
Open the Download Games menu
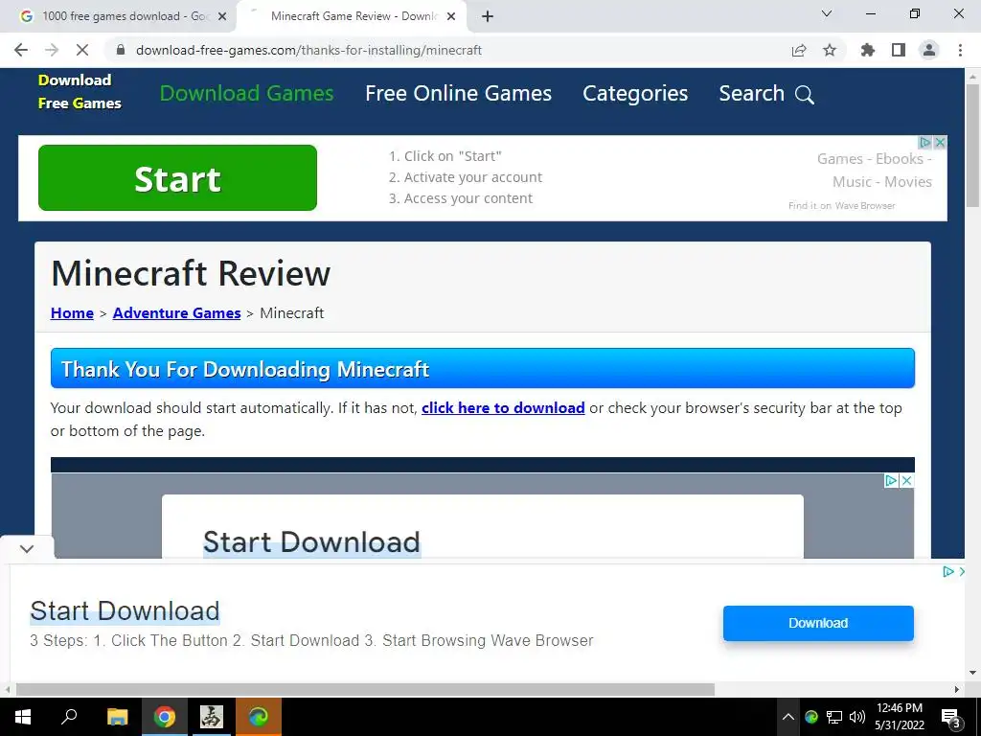[x=246, y=93]
